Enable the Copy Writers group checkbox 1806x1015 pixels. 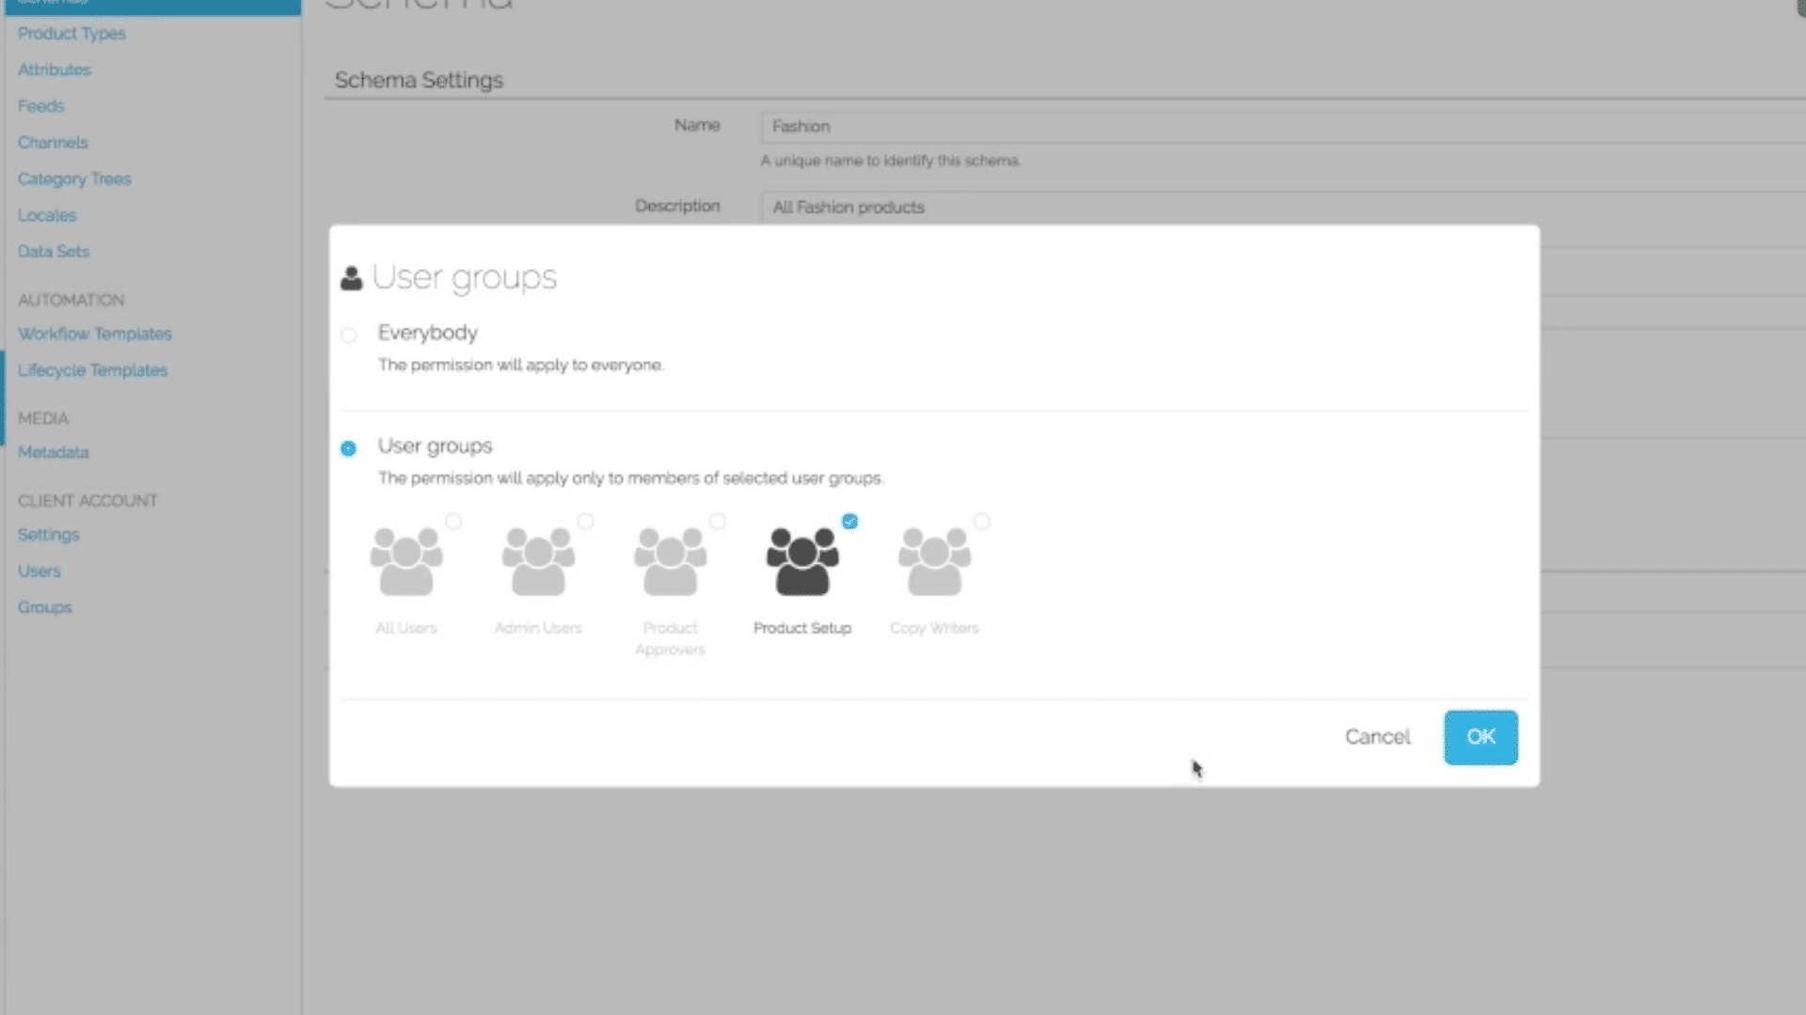coord(982,522)
